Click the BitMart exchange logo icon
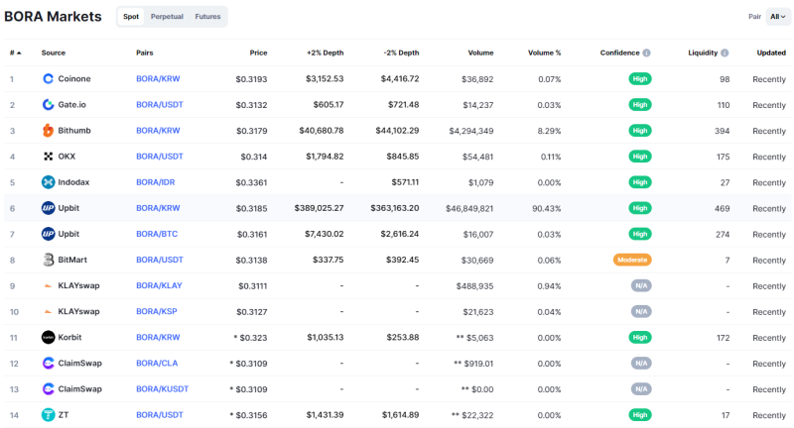The width and height of the screenshot is (794, 428). (x=48, y=260)
